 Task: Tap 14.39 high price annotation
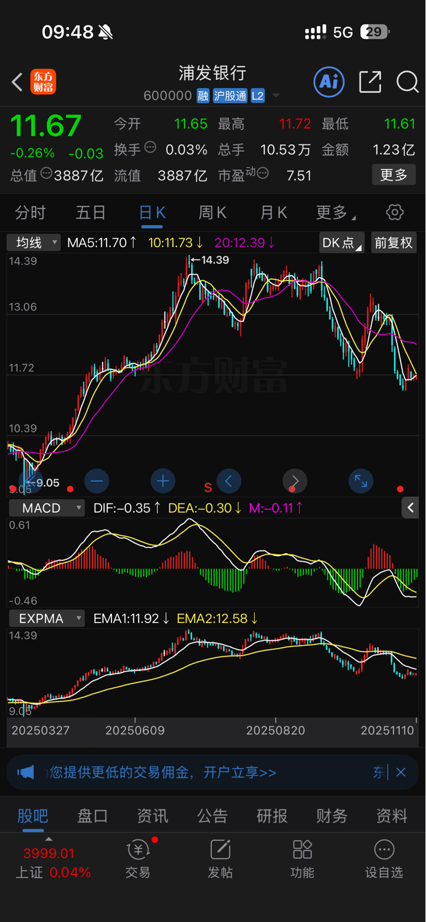[210, 260]
